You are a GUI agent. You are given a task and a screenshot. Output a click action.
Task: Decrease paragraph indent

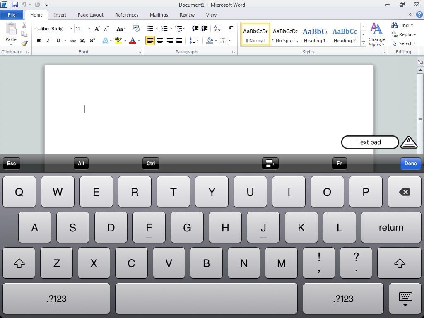point(195,29)
